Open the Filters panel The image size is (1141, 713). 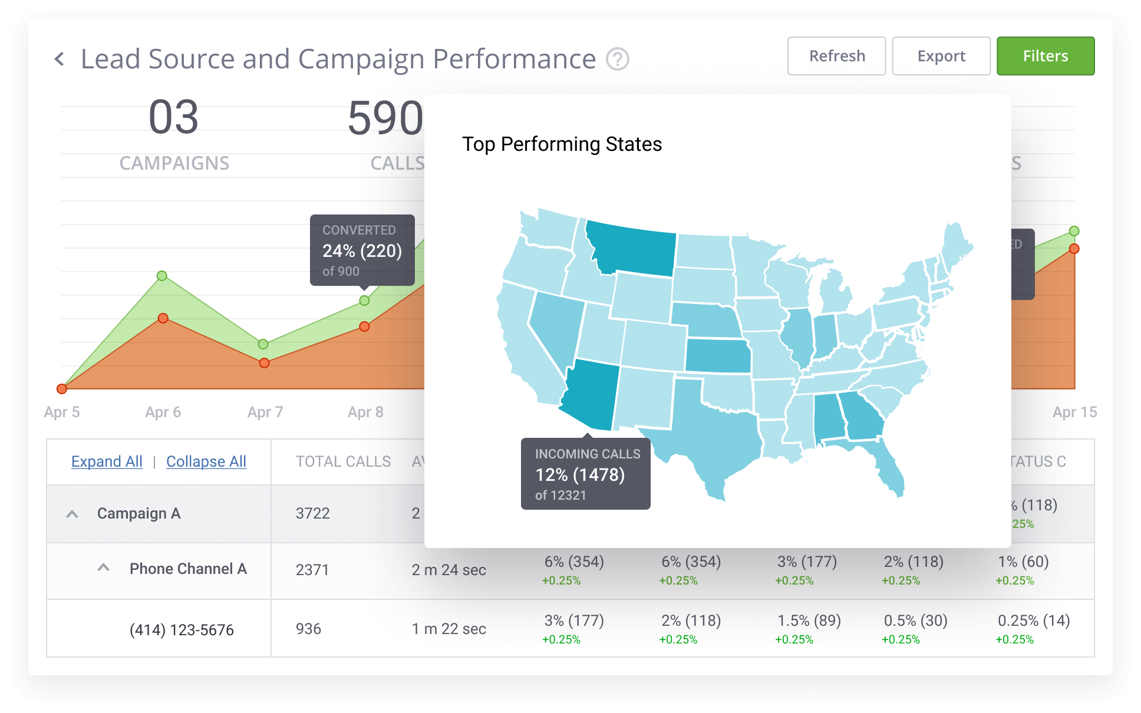[1046, 56]
